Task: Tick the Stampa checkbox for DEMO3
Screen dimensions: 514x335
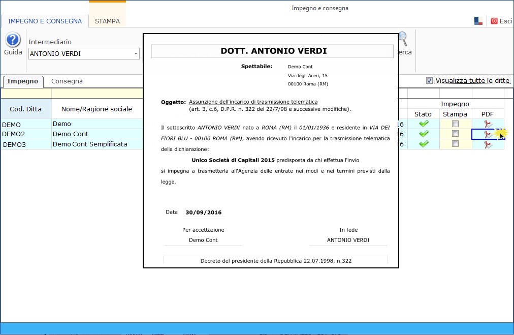Action: coord(455,144)
